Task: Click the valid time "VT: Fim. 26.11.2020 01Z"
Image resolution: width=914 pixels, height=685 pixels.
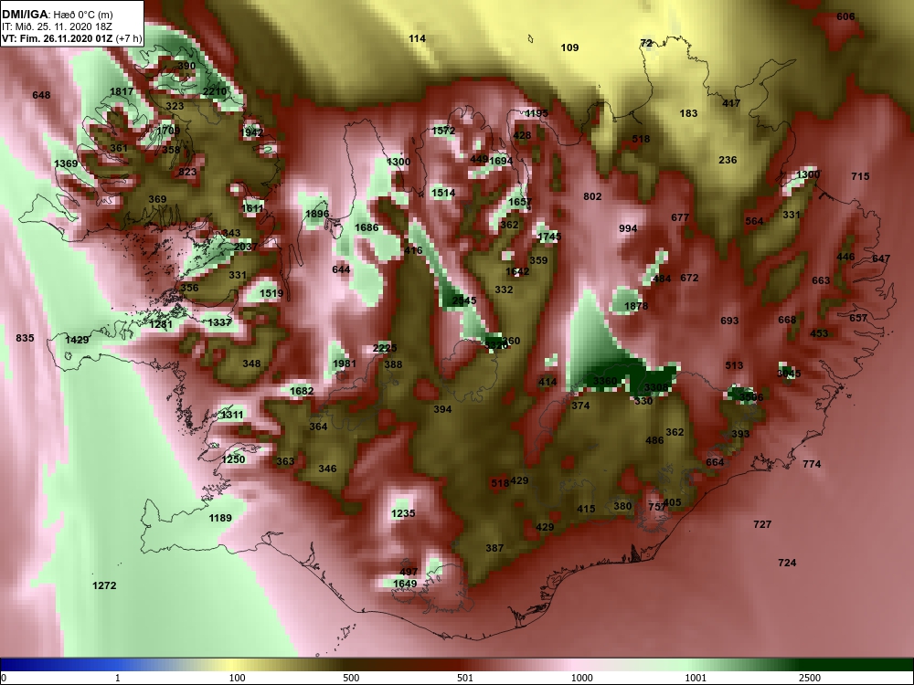Action: click(58, 38)
